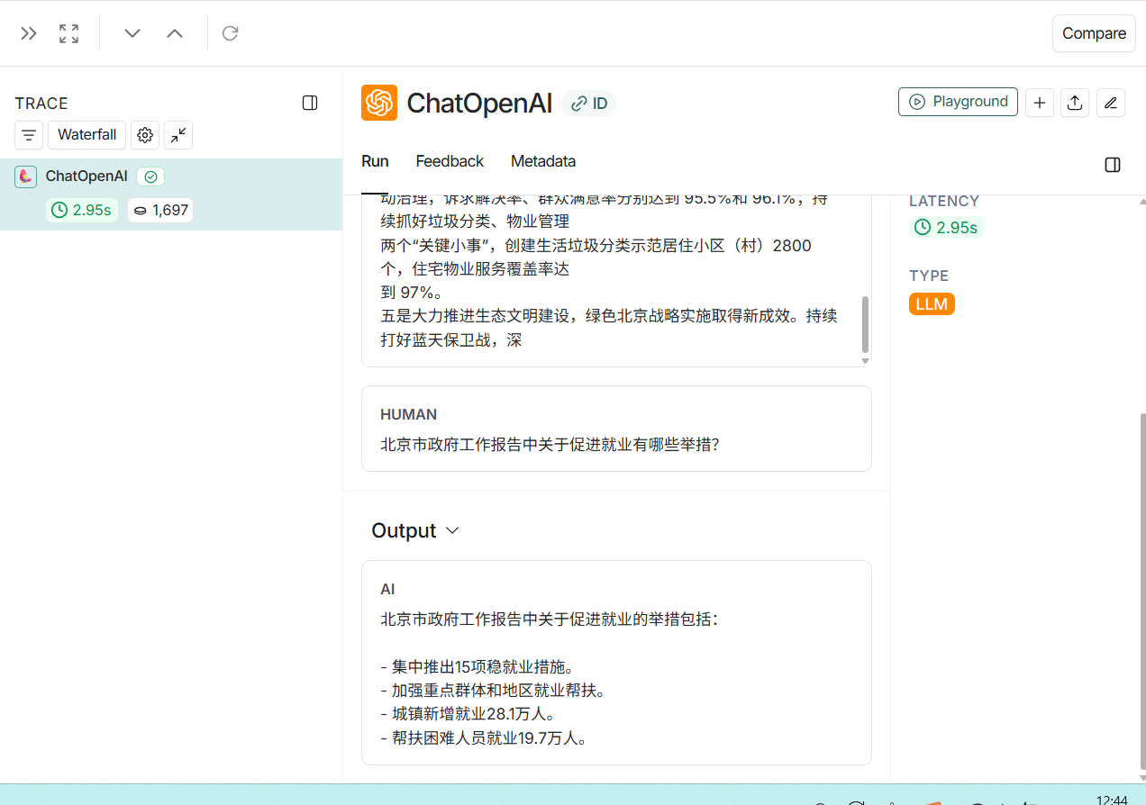Screen dimensions: 1146x805
Task: Click the green success check badge
Action: click(x=150, y=176)
